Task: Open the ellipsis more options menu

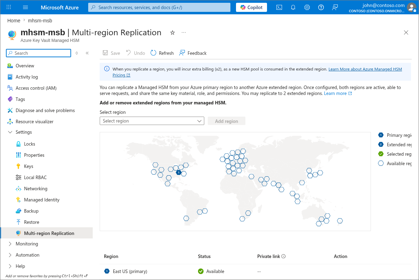Action: (184, 32)
